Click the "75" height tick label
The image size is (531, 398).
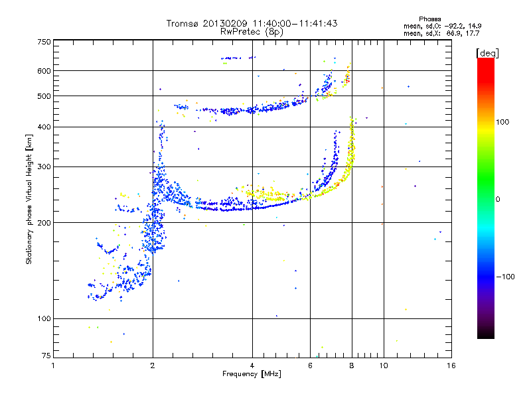click(x=46, y=356)
